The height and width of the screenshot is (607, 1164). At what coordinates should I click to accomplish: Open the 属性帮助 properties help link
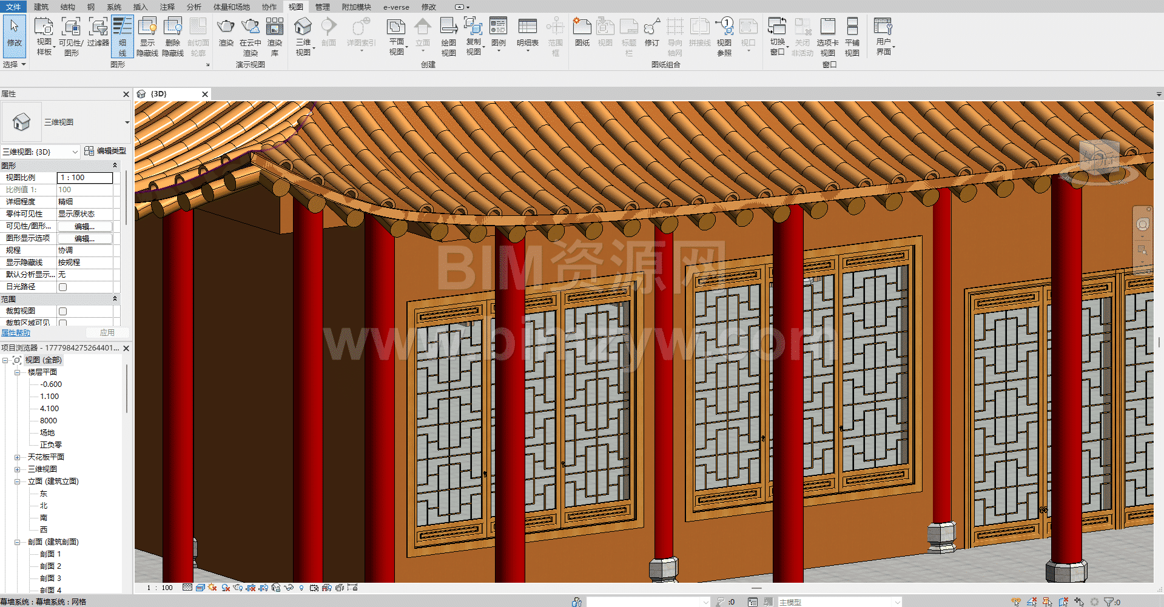(16, 332)
